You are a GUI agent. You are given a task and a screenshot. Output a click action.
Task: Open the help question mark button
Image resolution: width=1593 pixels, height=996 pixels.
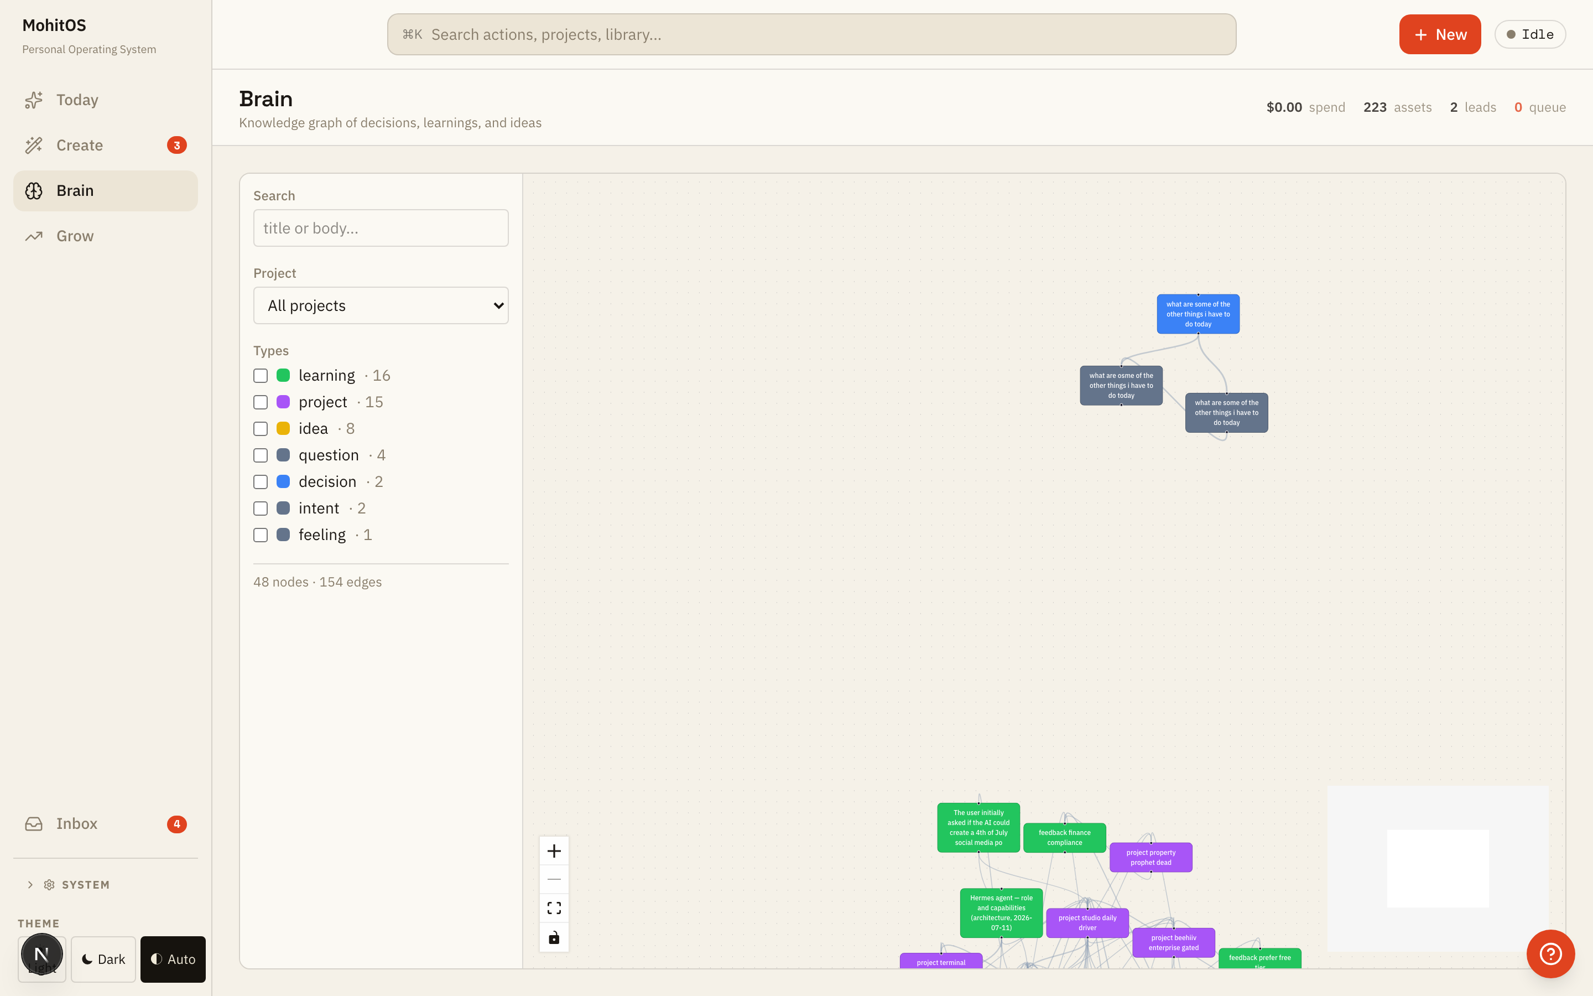pyautogui.click(x=1551, y=953)
